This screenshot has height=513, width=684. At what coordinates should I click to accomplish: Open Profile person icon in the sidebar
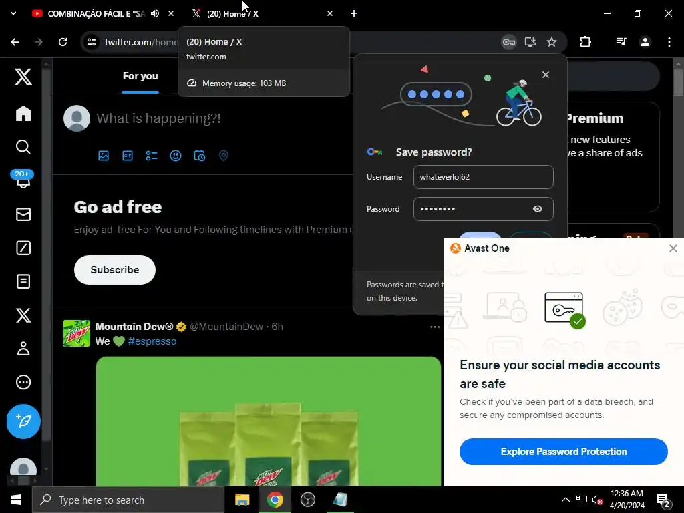point(23,349)
